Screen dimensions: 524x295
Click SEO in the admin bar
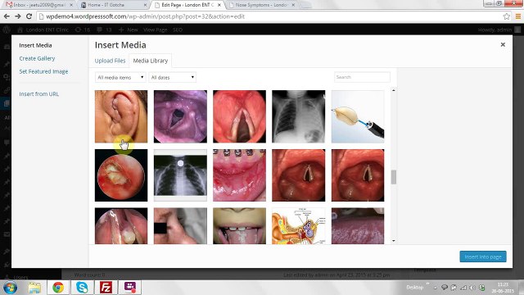tap(178, 29)
